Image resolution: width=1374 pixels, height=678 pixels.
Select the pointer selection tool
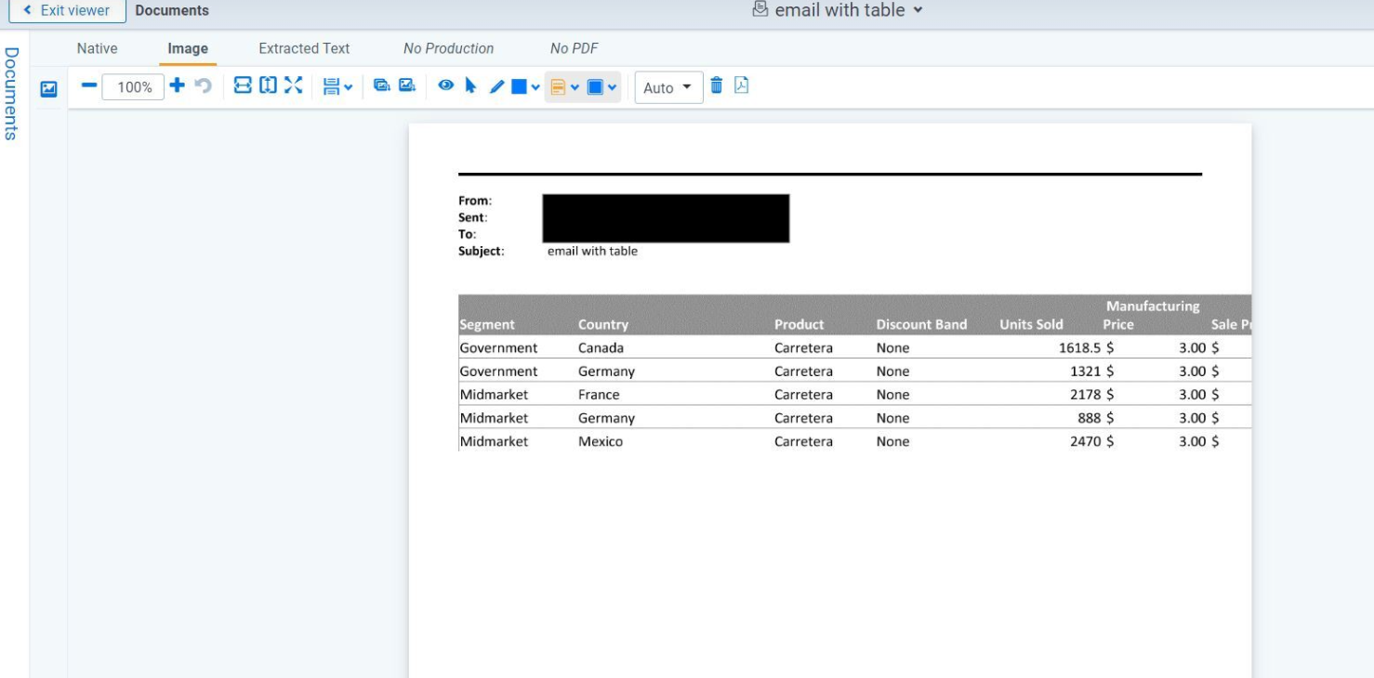pyautogui.click(x=470, y=85)
